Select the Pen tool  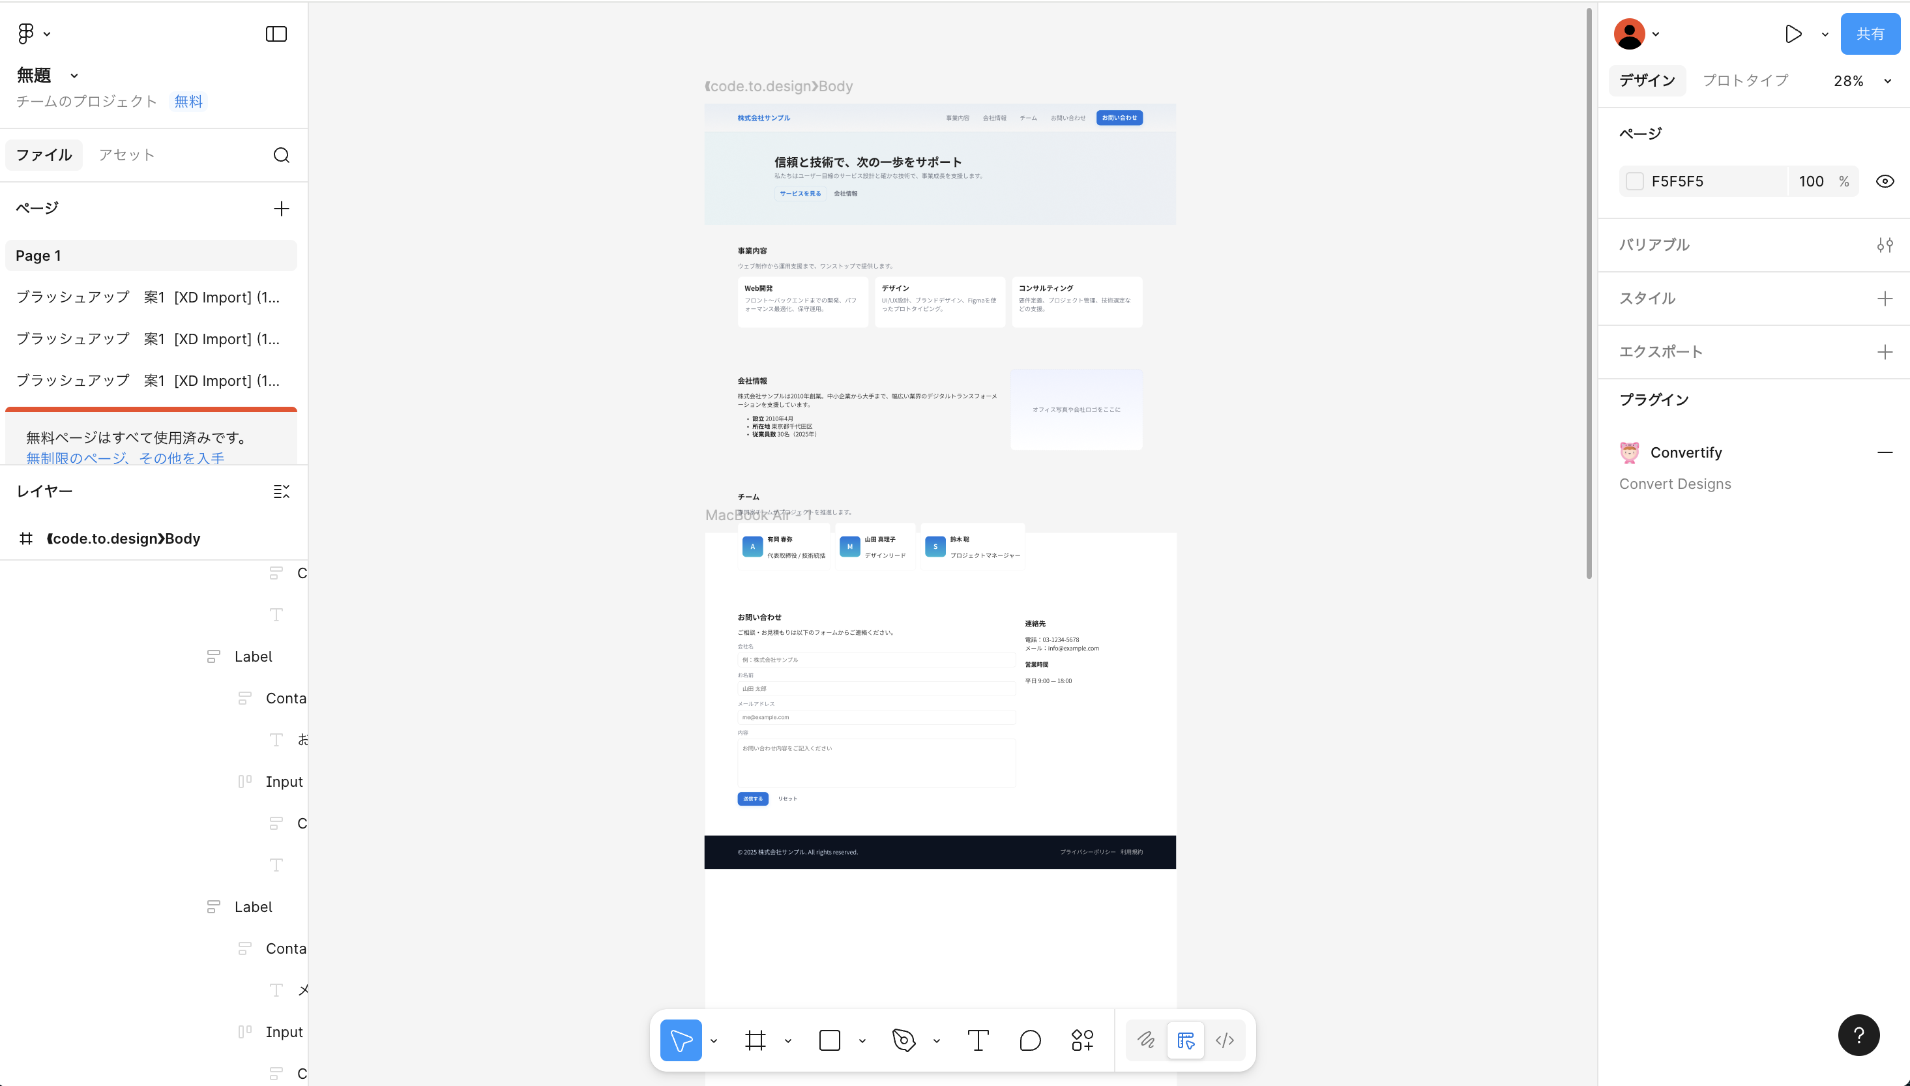point(903,1040)
